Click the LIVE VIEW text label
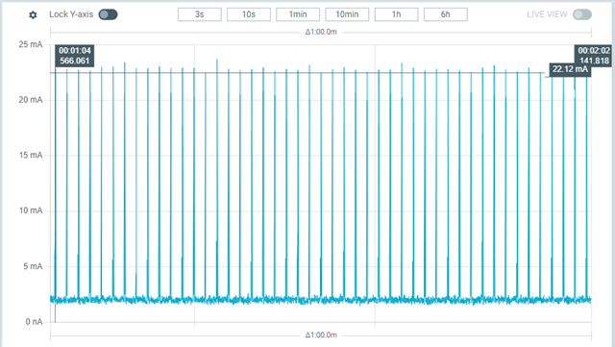 coord(547,14)
